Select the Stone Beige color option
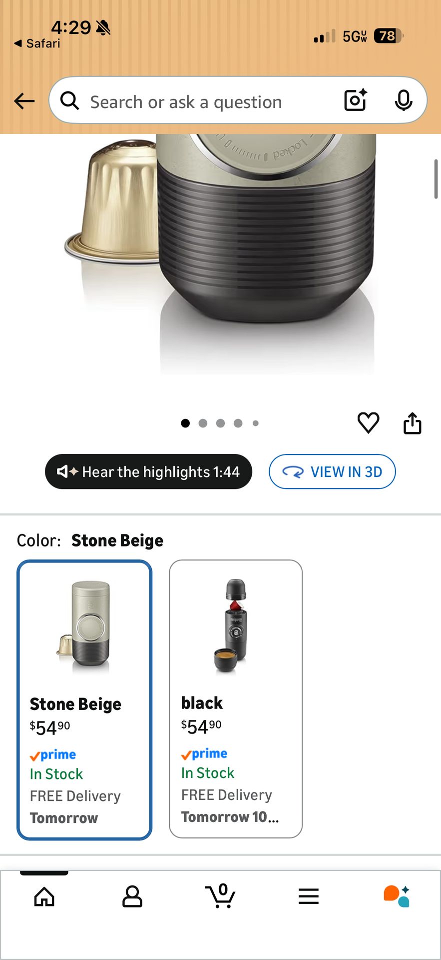 point(84,699)
